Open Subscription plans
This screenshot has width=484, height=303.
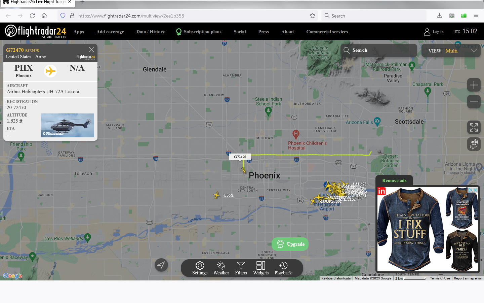coord(199,32)
